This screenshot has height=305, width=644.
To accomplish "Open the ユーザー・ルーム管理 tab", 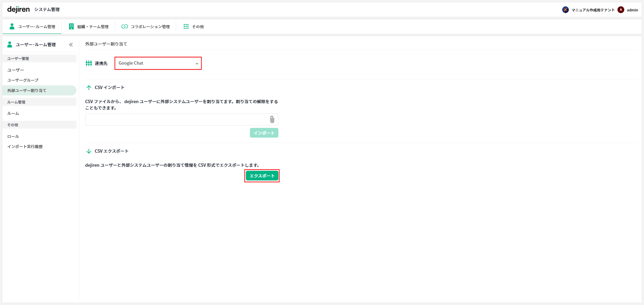I will 32,27.
